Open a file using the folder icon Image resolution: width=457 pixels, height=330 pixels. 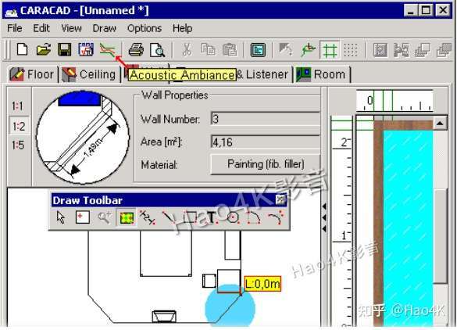(x=44, y=49)
